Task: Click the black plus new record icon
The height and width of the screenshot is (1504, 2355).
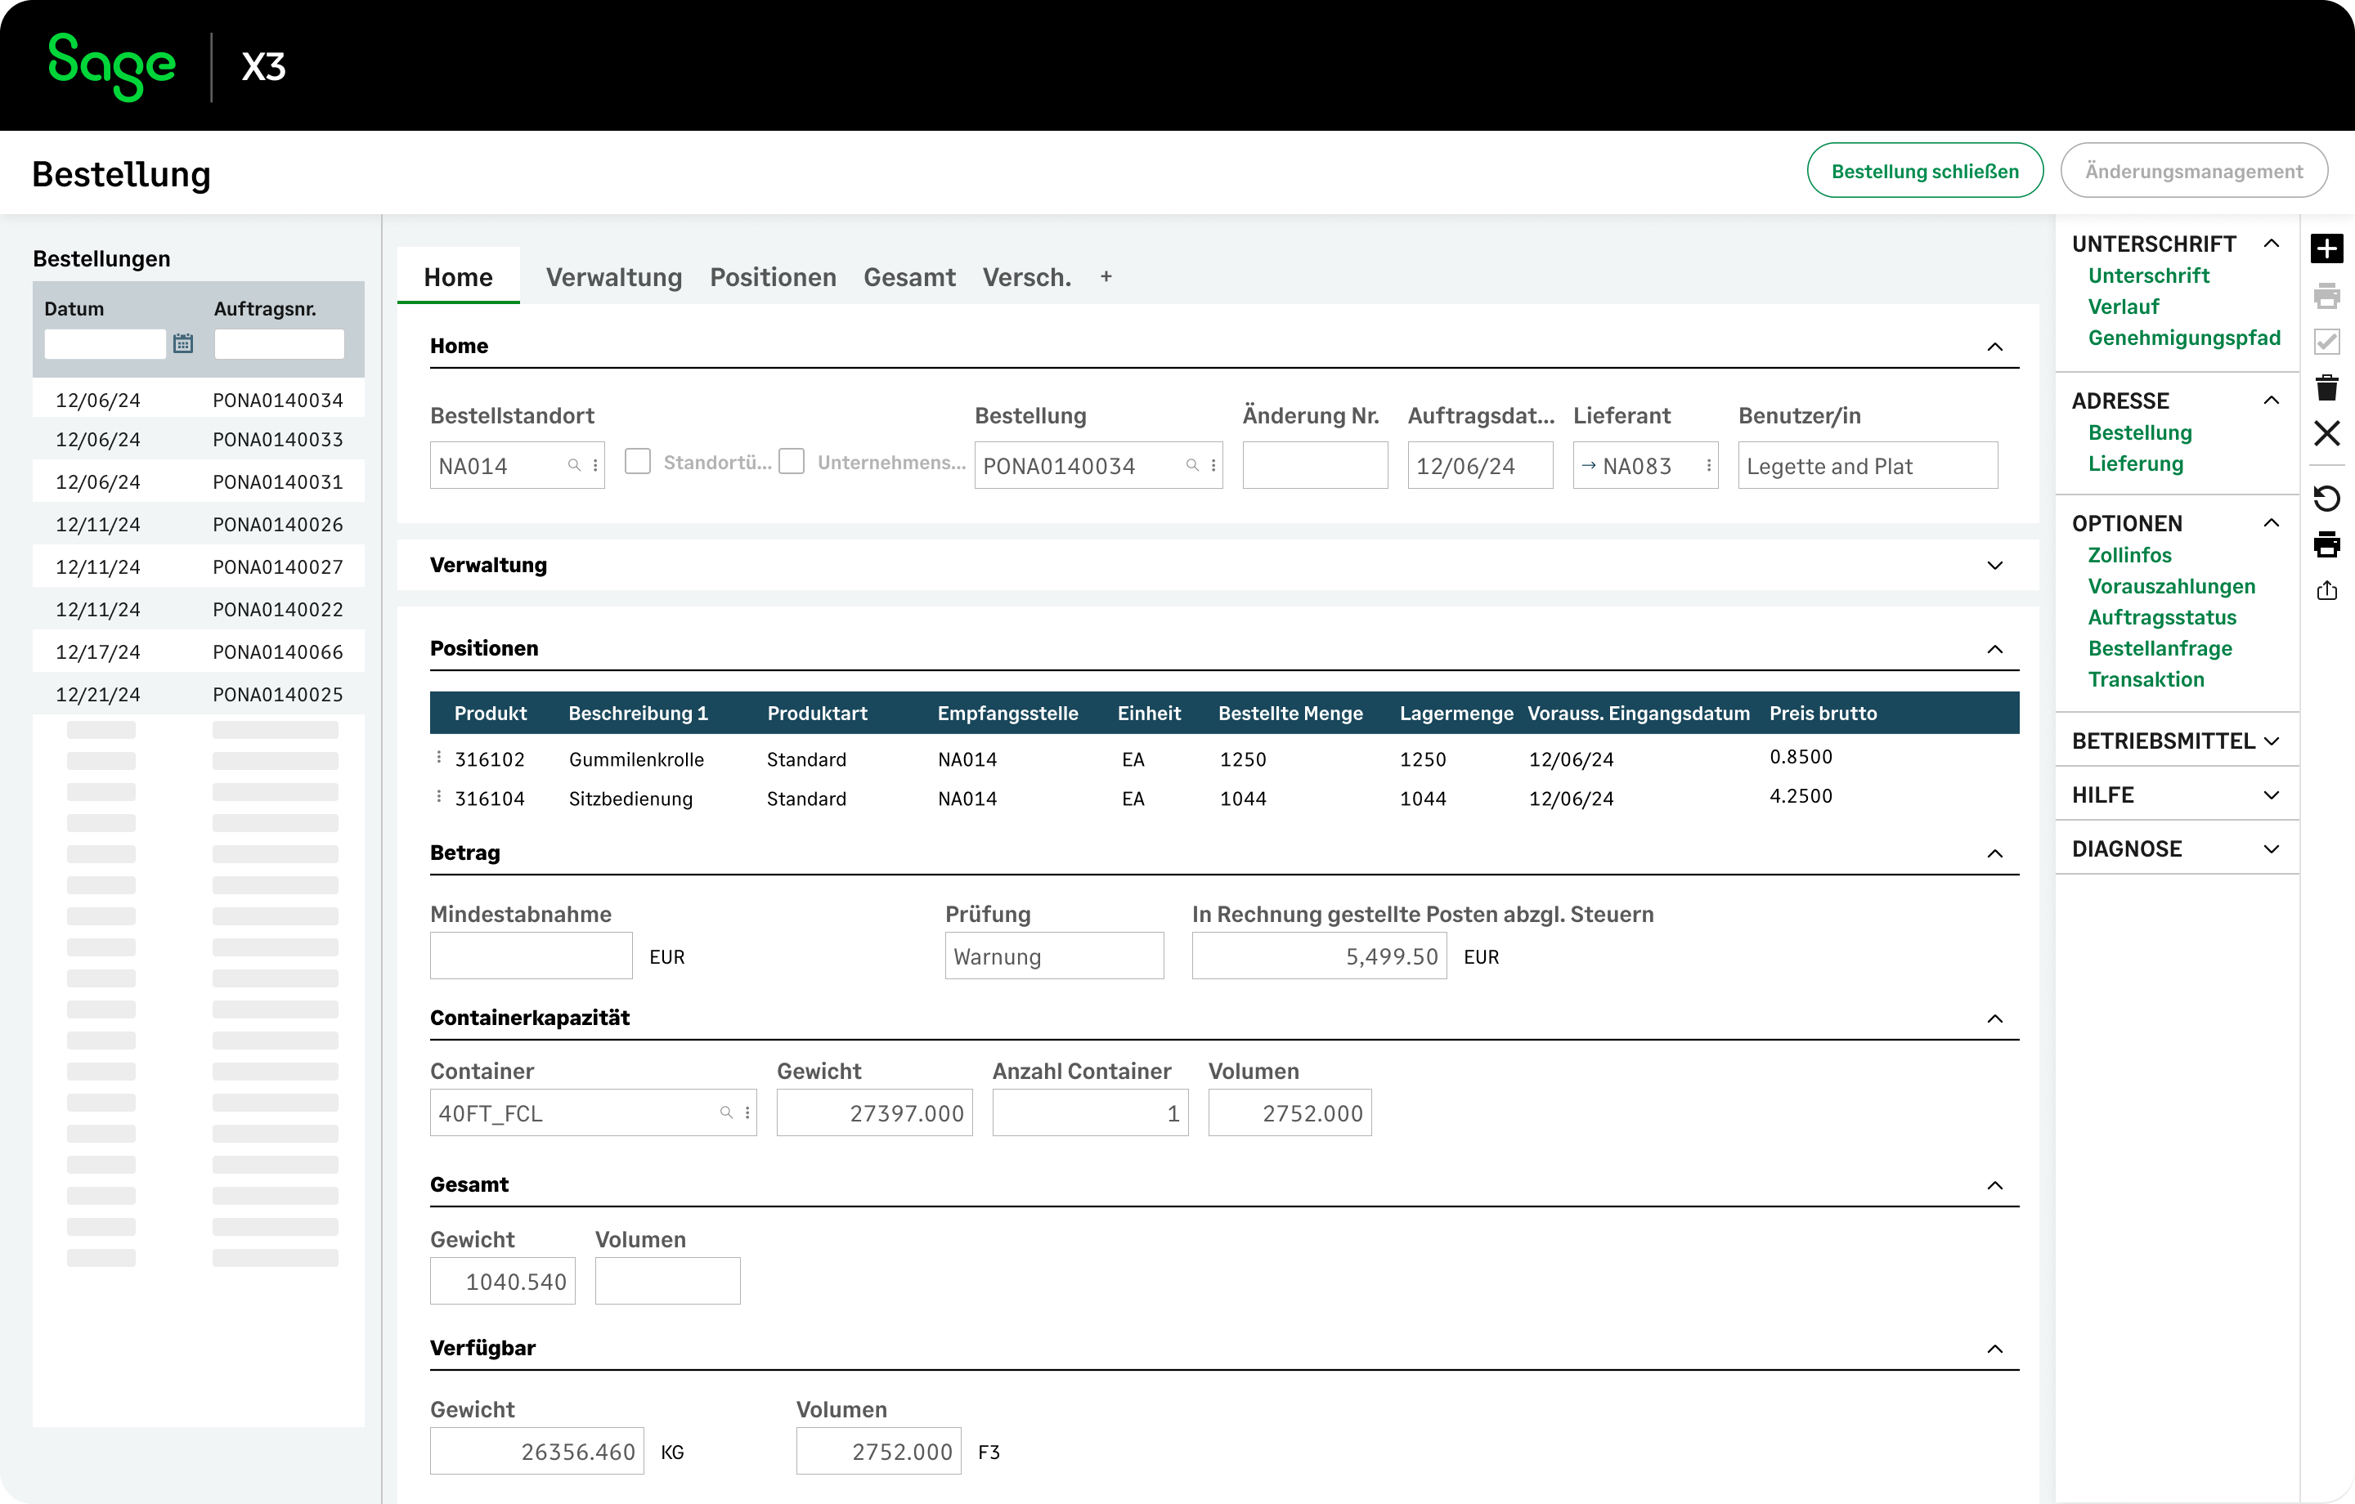Action: tap(2326, 248)
